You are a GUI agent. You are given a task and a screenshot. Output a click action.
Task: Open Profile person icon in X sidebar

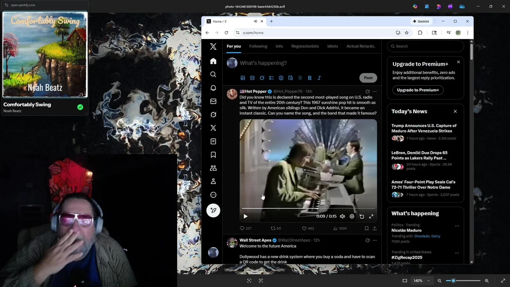click(x=213, y=181)
